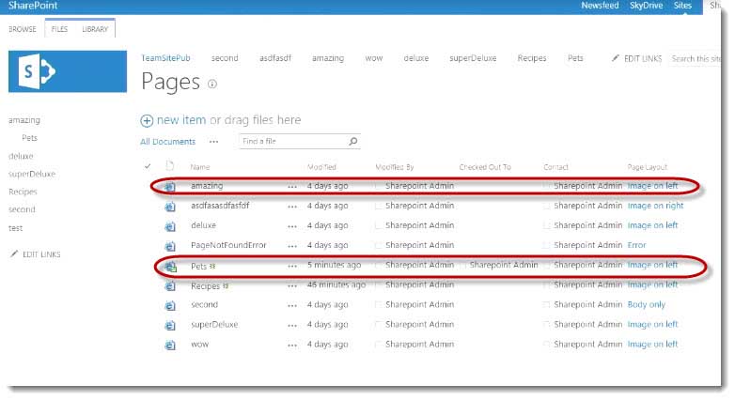Viewport: 735px width, 400px height.
Task: Open the ellipsis menu for PageNotFoundError
Action: [x=292, y=246]
